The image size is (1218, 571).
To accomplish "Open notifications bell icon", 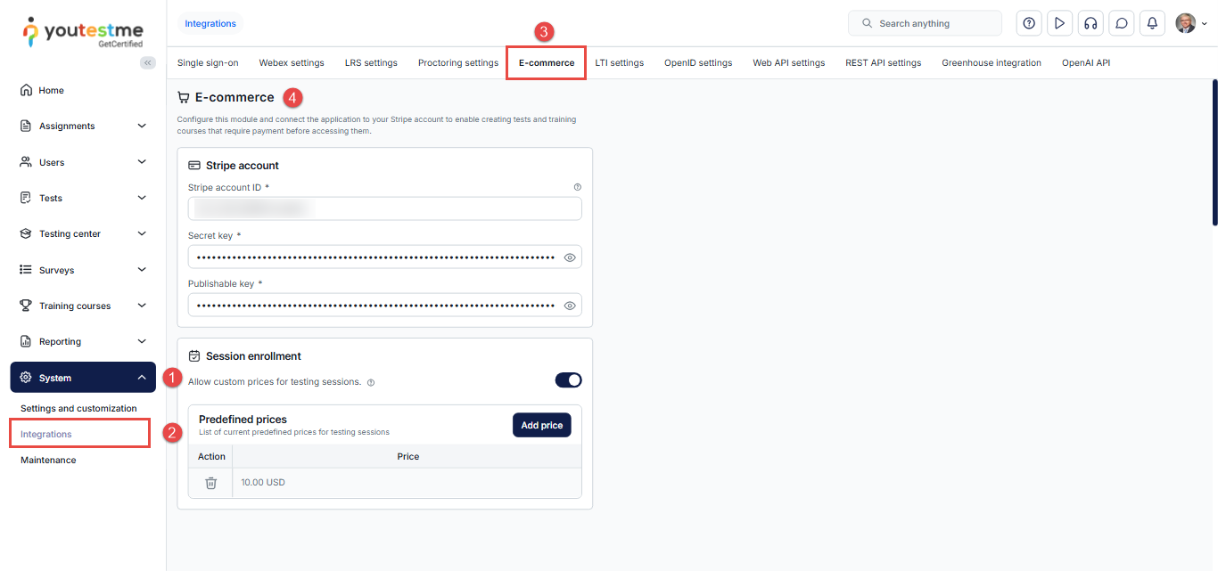I will 1153,23.
